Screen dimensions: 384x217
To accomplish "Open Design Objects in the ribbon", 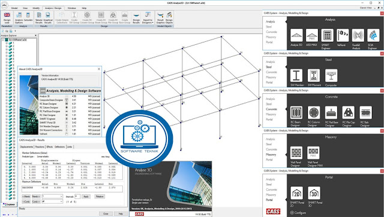I will coord(169,18).
